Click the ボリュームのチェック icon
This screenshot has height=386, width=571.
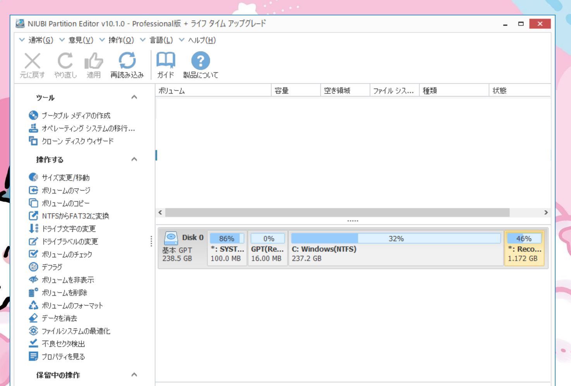click(34, 254)
